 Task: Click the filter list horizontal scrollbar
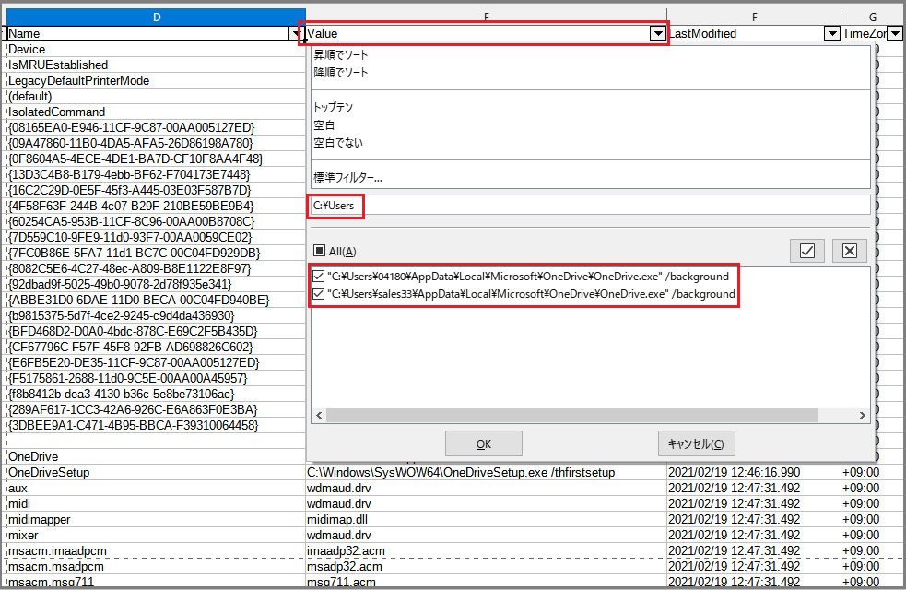(572, 415)
